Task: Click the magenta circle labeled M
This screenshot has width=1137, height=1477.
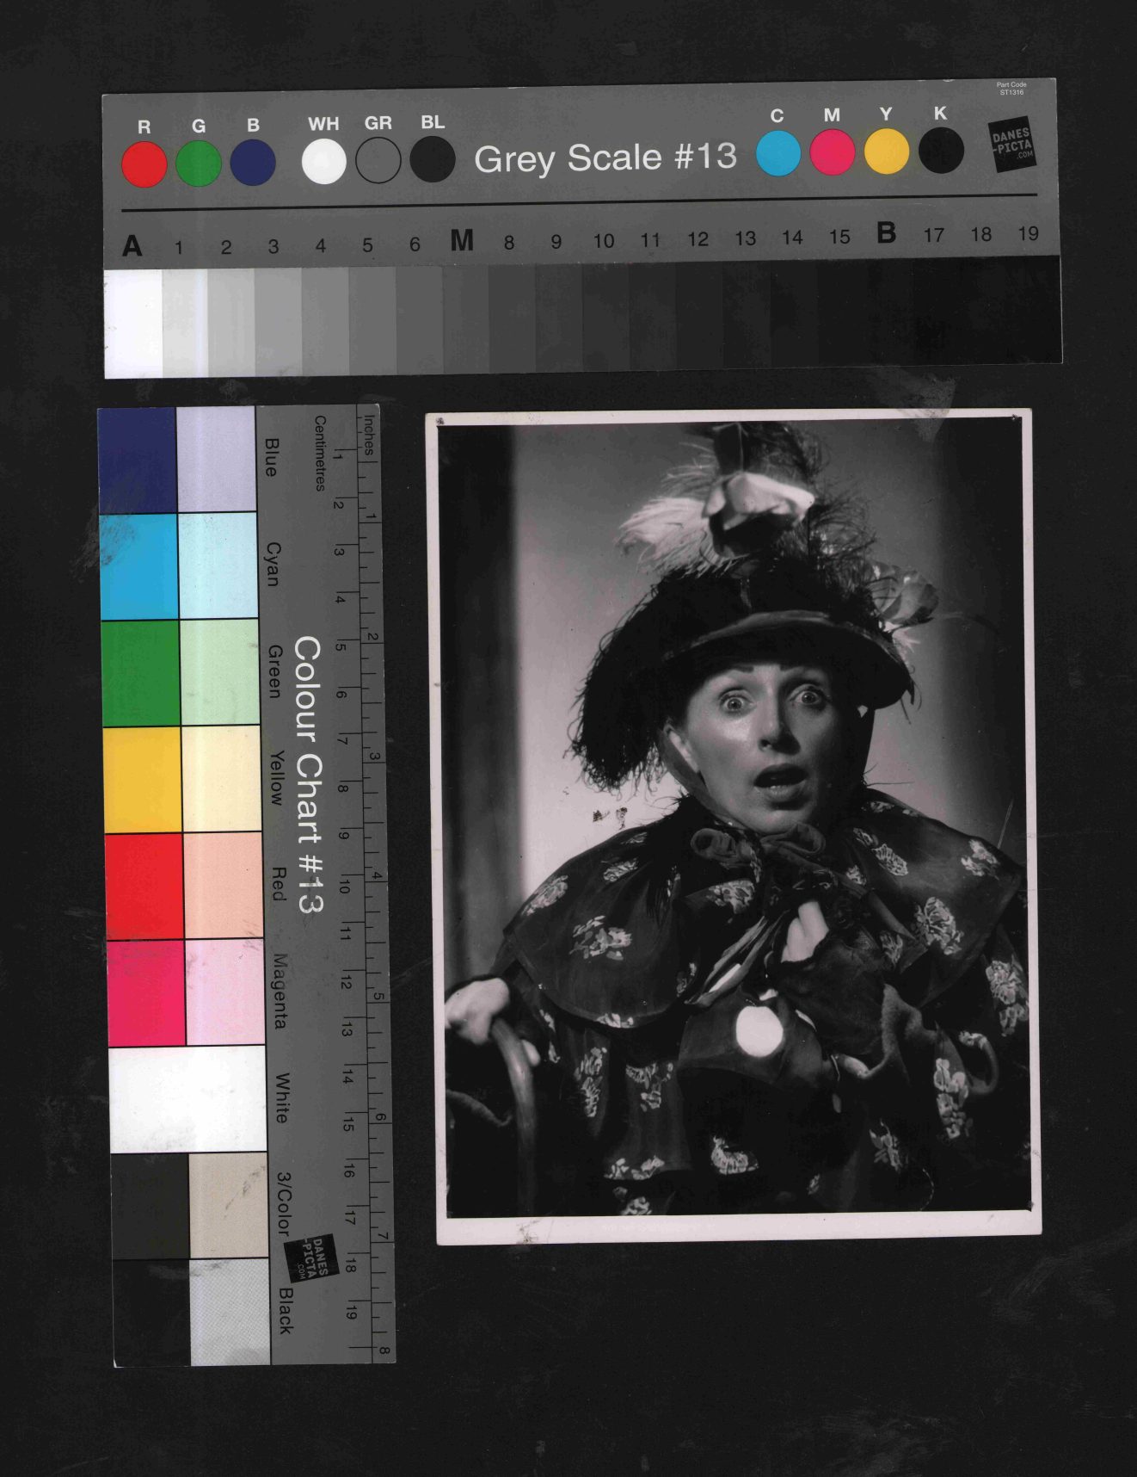Action: point(832,153)
